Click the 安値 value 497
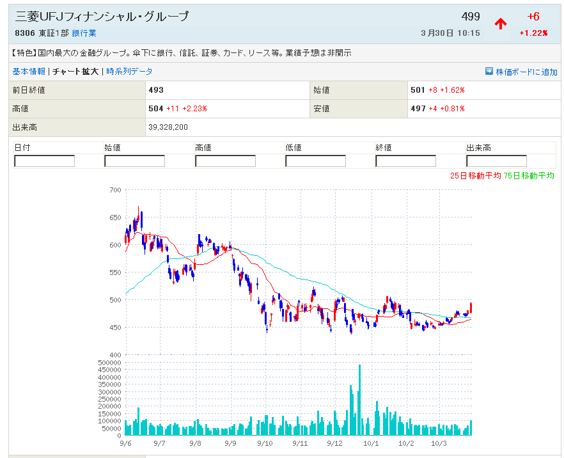Screen dimensions: 564x458 coord(418,109)
